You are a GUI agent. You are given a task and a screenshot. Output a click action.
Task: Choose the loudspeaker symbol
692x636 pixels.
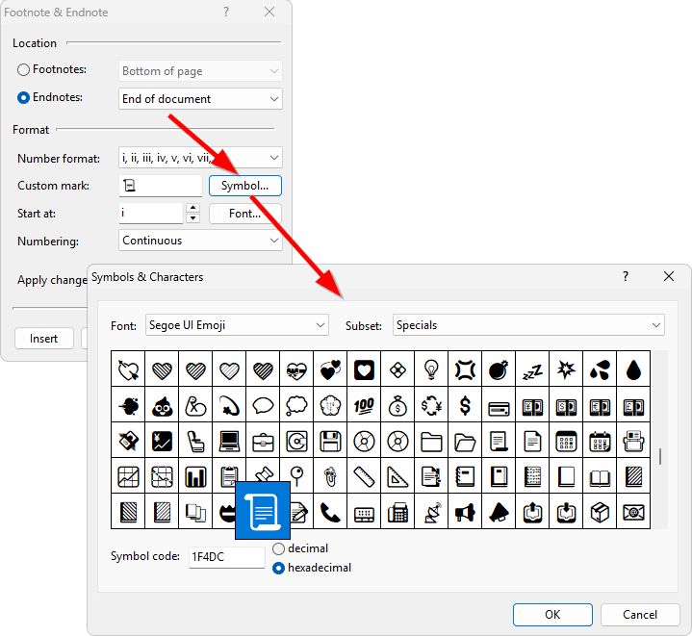tap(465, 512)
